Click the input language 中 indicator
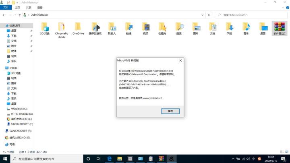Screen dimensions: 290x163 (253, 159)
